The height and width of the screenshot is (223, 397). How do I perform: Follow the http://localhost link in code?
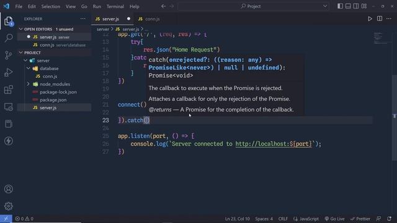click(x=274, y=144)
